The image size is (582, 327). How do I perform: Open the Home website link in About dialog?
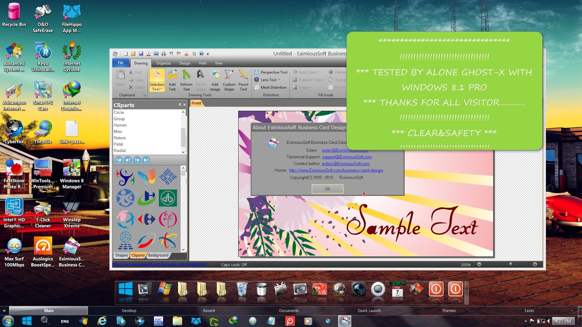point(336,170)
